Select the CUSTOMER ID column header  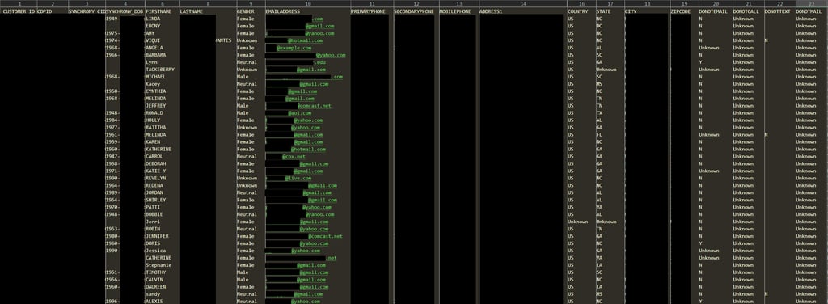19,11
